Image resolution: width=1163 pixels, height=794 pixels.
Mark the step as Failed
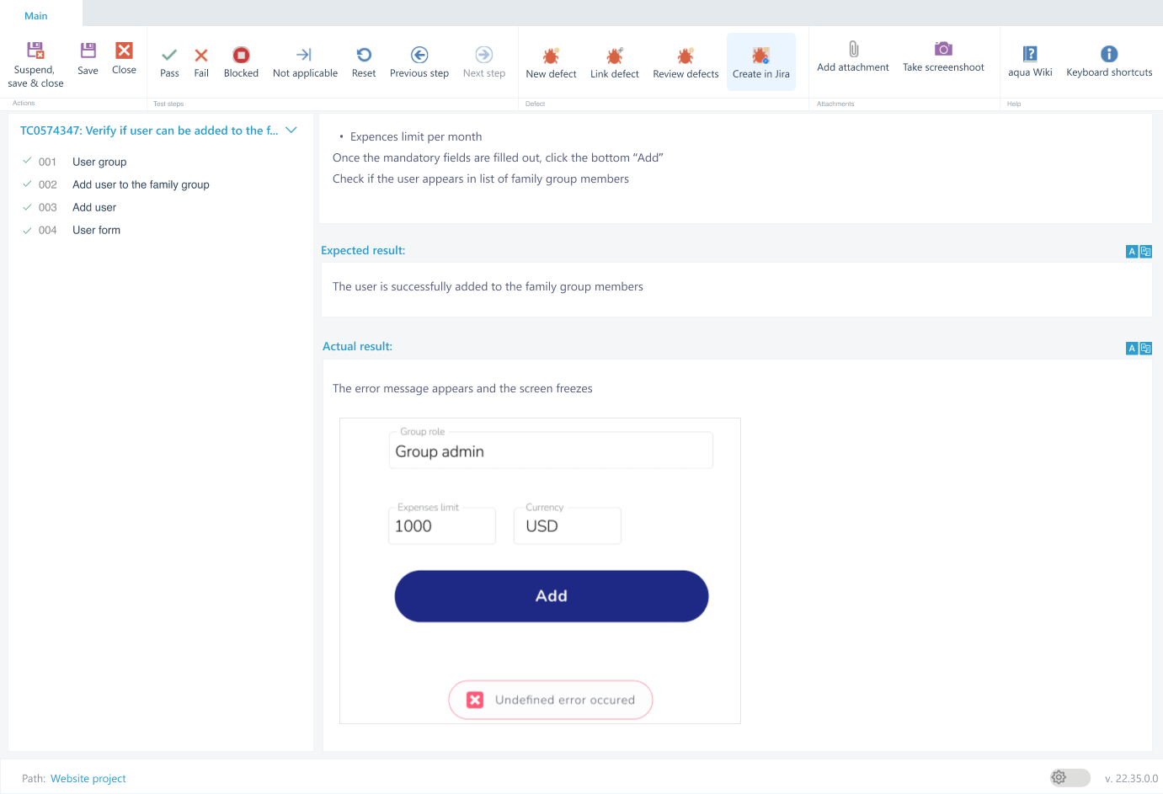click(200, 61)
